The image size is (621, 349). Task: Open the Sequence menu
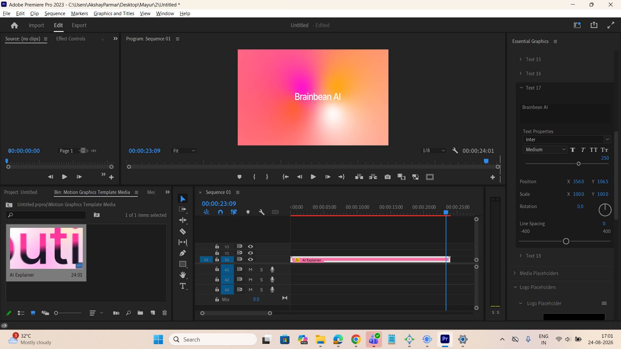55,13
